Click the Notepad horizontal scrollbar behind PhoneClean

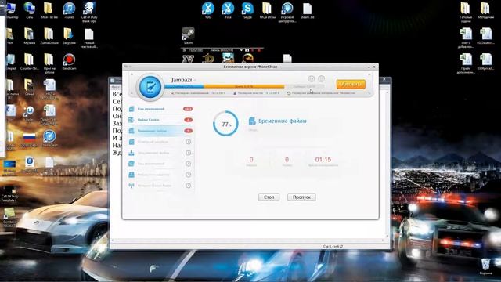click(x=247, y=240)
